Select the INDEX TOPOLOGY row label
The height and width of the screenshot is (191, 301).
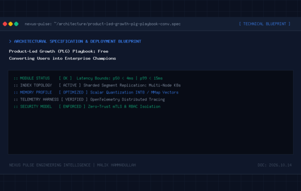tap(33, 85)
